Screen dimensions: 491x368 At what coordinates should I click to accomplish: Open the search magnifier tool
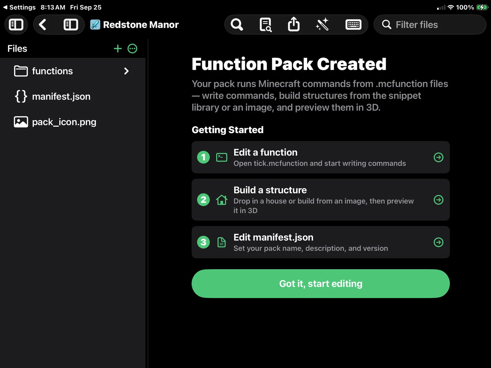coord(237,25)
